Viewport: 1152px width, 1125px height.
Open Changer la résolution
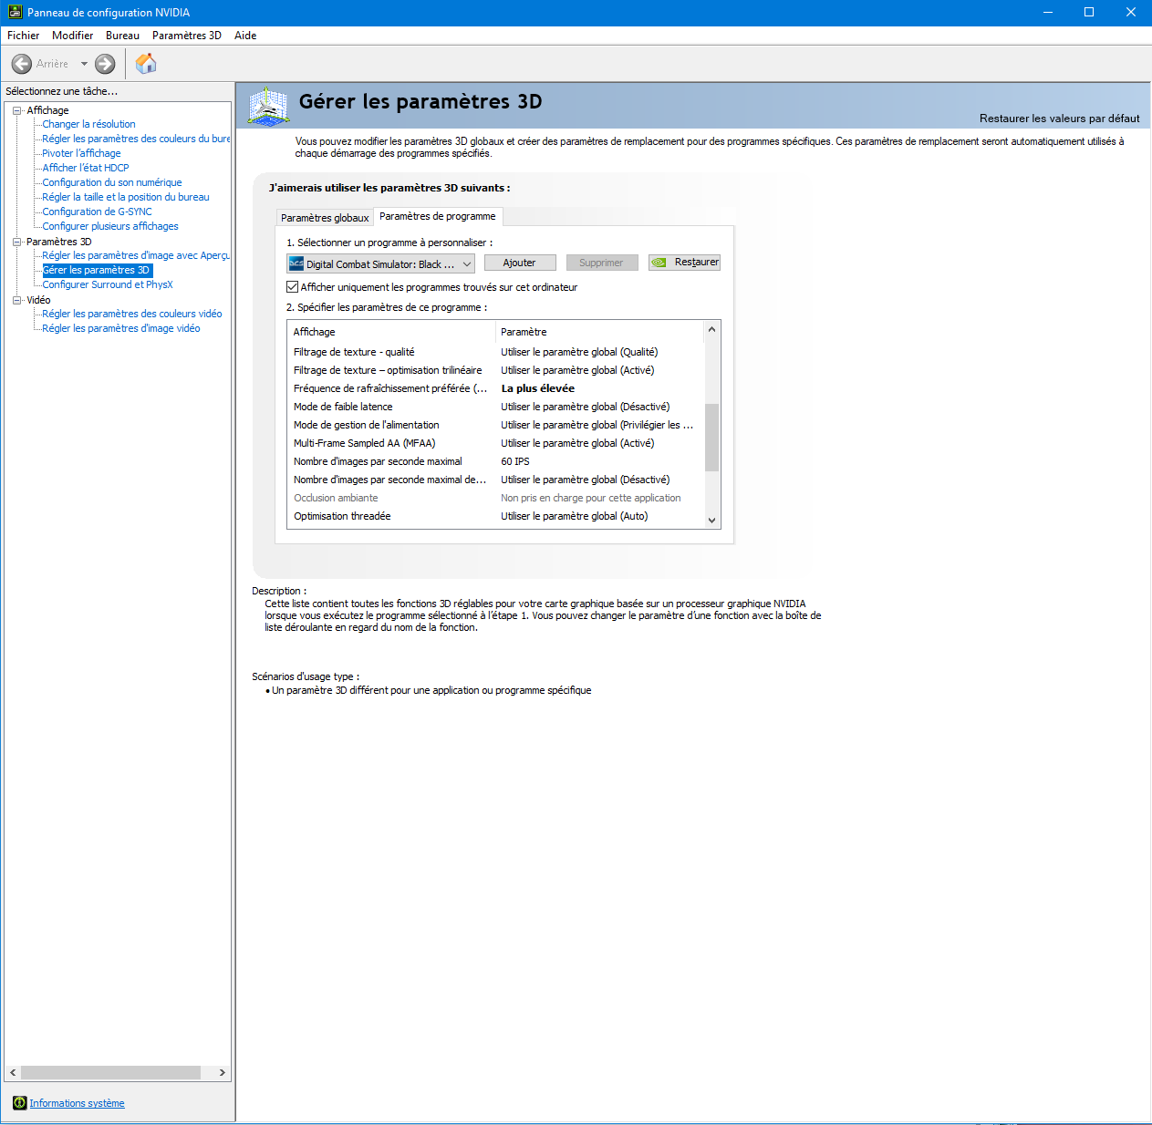point(88,124)
